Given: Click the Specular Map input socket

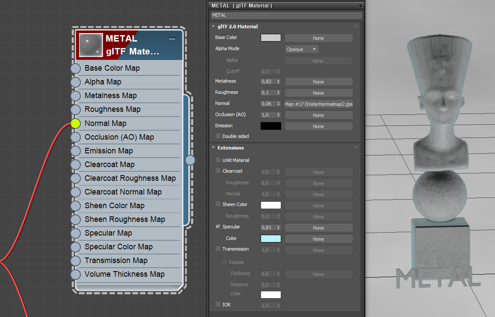Looking at the screenshot, I should click(x=76, y=233).
